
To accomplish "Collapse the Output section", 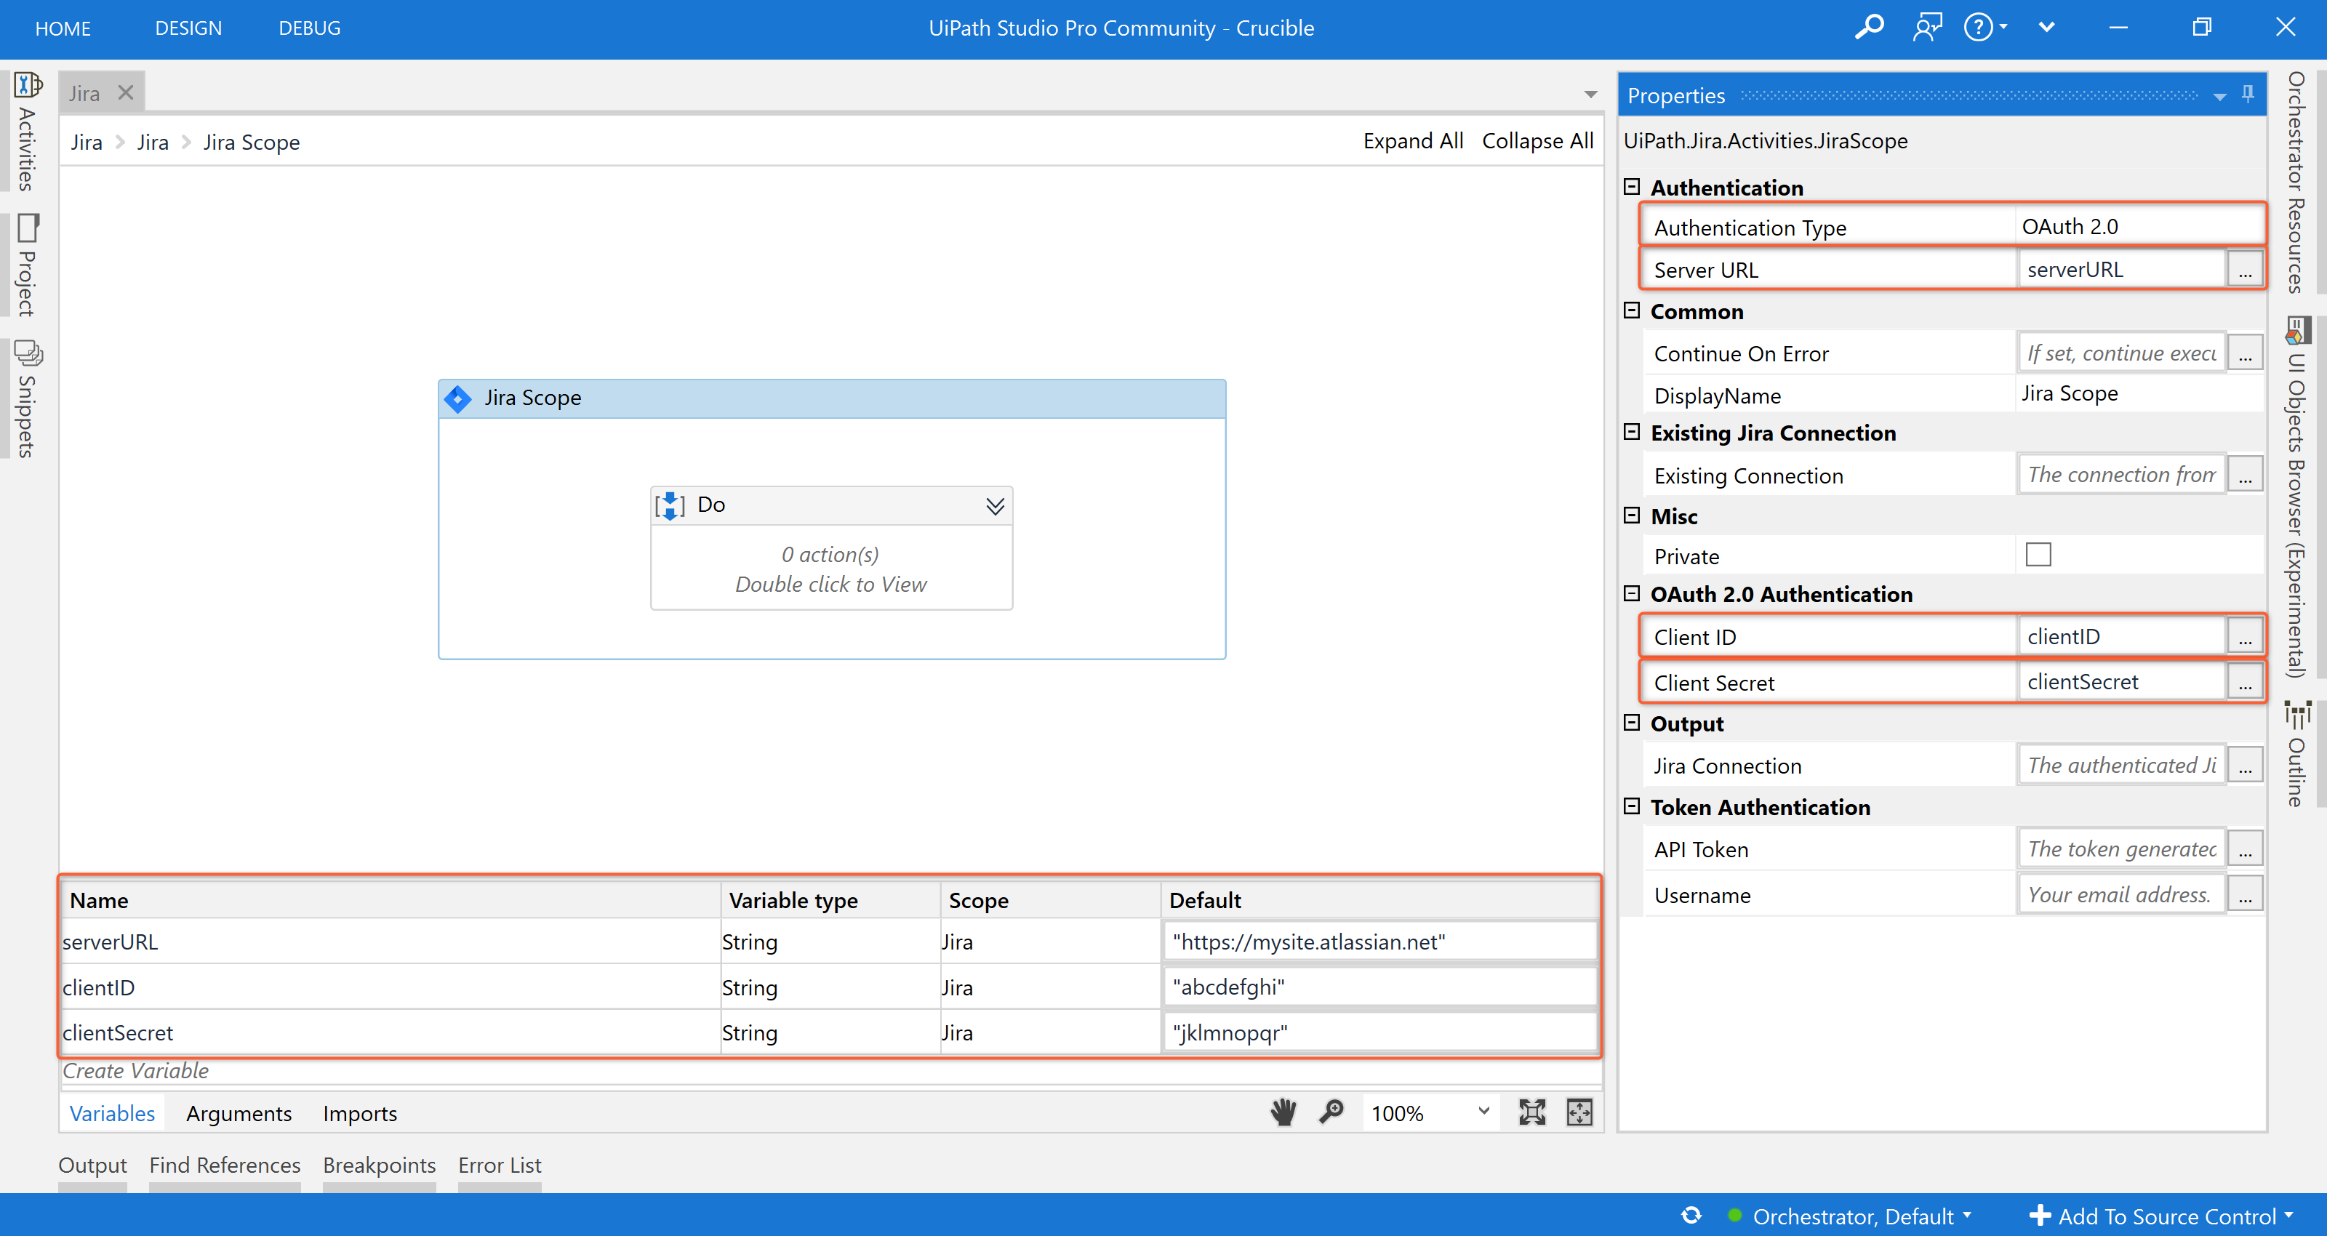I will 1631,723.
